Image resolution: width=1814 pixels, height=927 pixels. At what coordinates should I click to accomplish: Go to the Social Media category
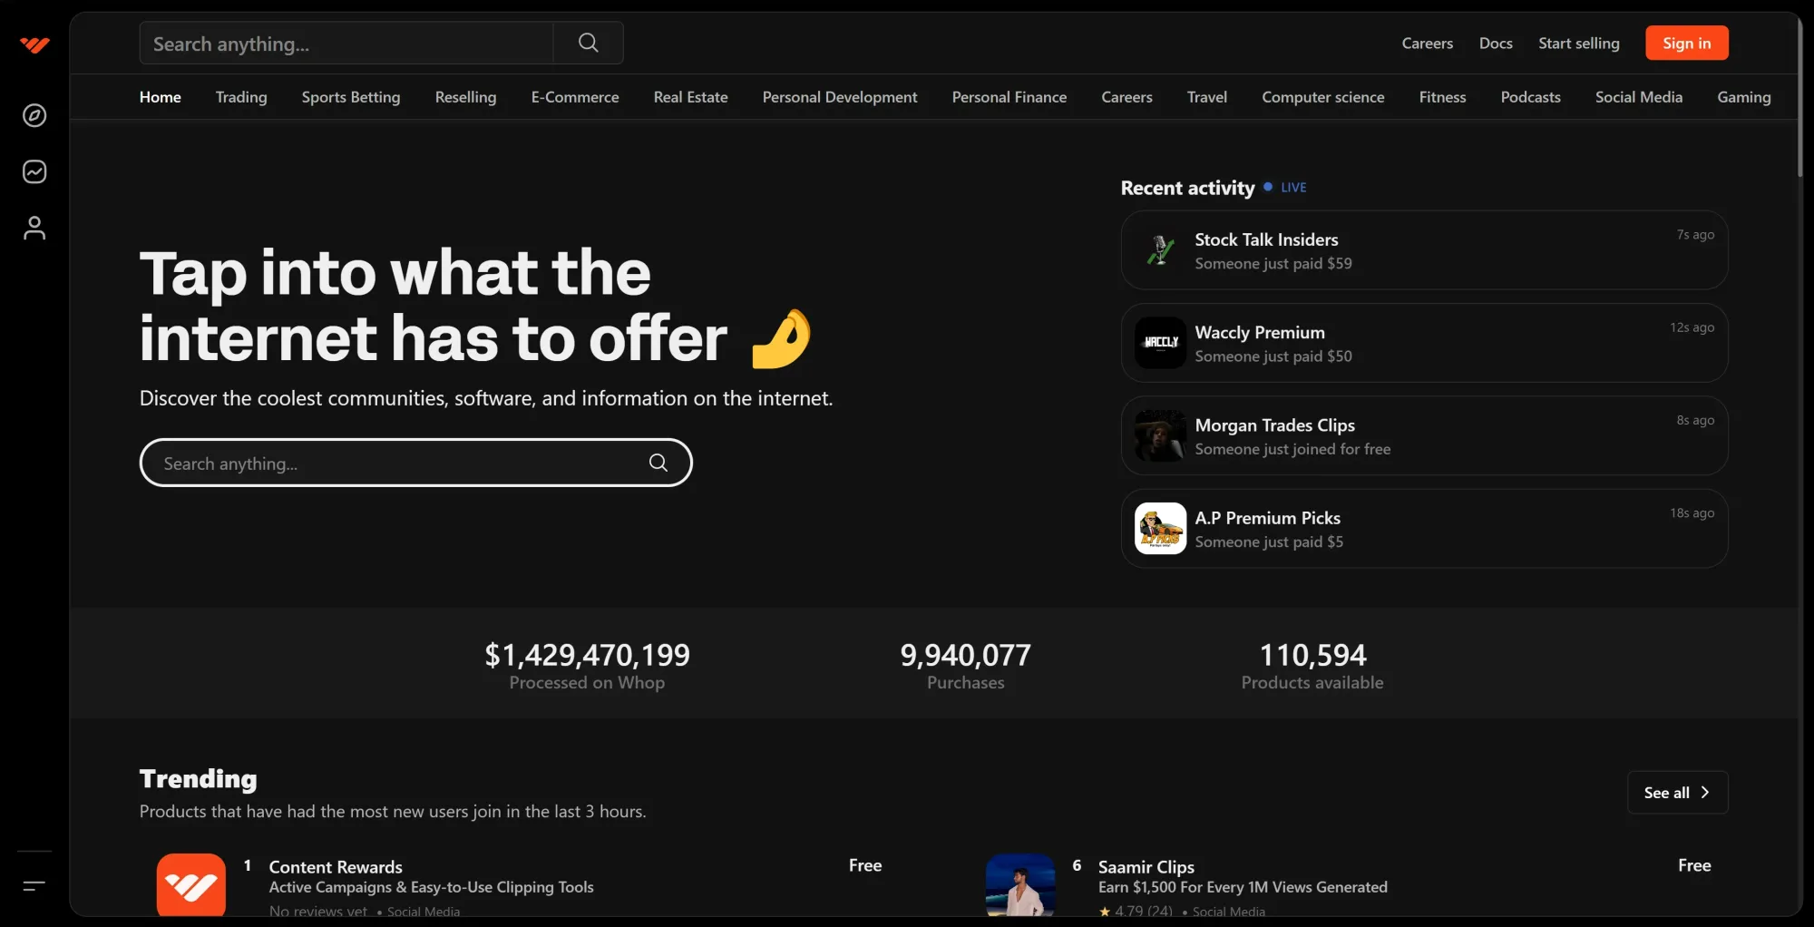coord(1639,97)
